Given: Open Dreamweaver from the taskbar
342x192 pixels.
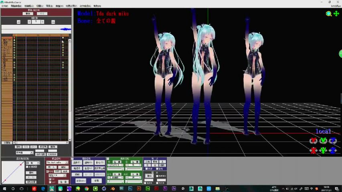Looking at the screenshot, I should pos(148,188).
